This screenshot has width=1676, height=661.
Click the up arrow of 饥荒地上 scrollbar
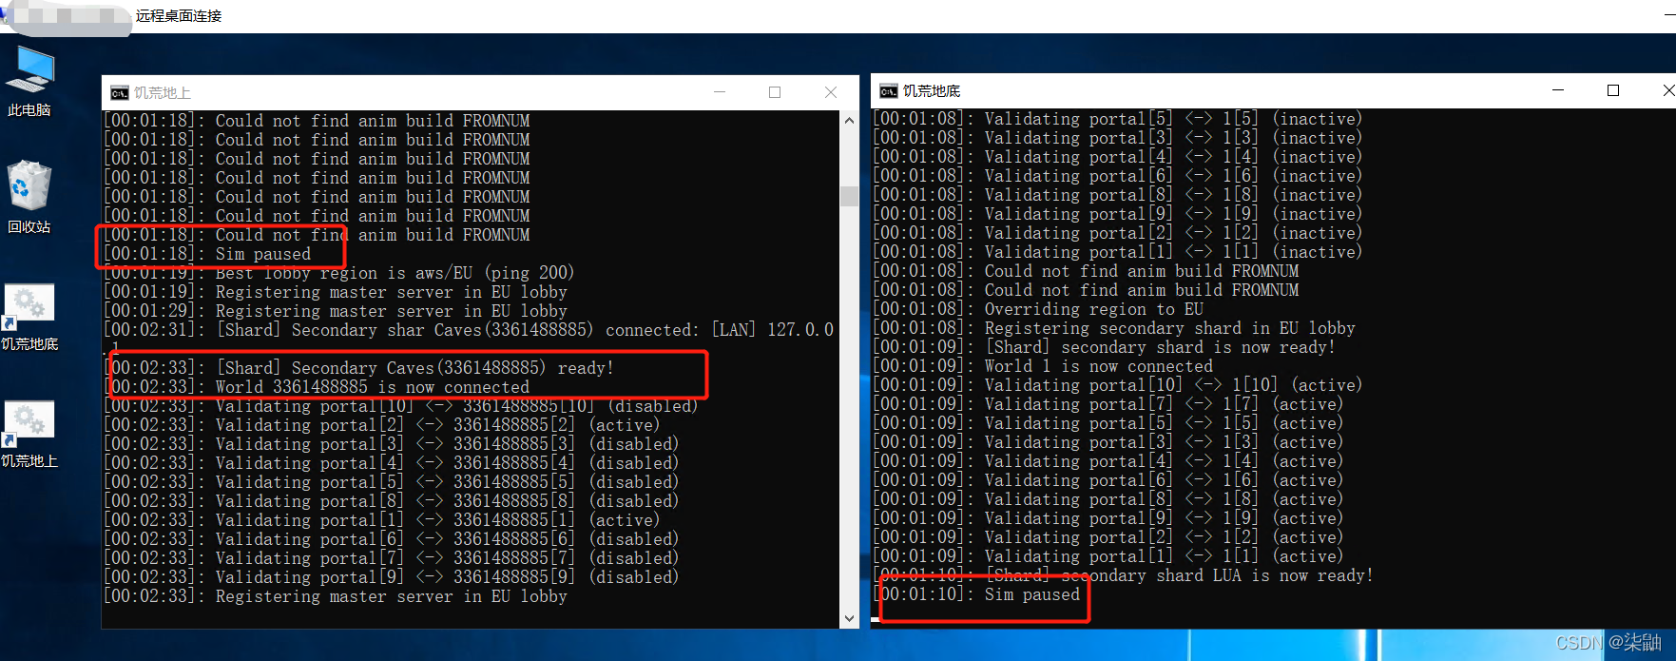(x=849, y=121)
